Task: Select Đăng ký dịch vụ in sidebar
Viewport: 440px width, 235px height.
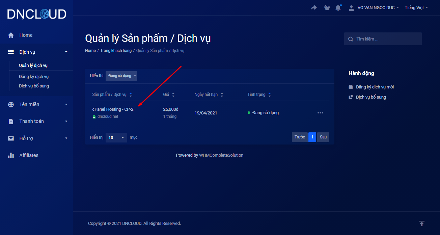Action: coord(34,77)
